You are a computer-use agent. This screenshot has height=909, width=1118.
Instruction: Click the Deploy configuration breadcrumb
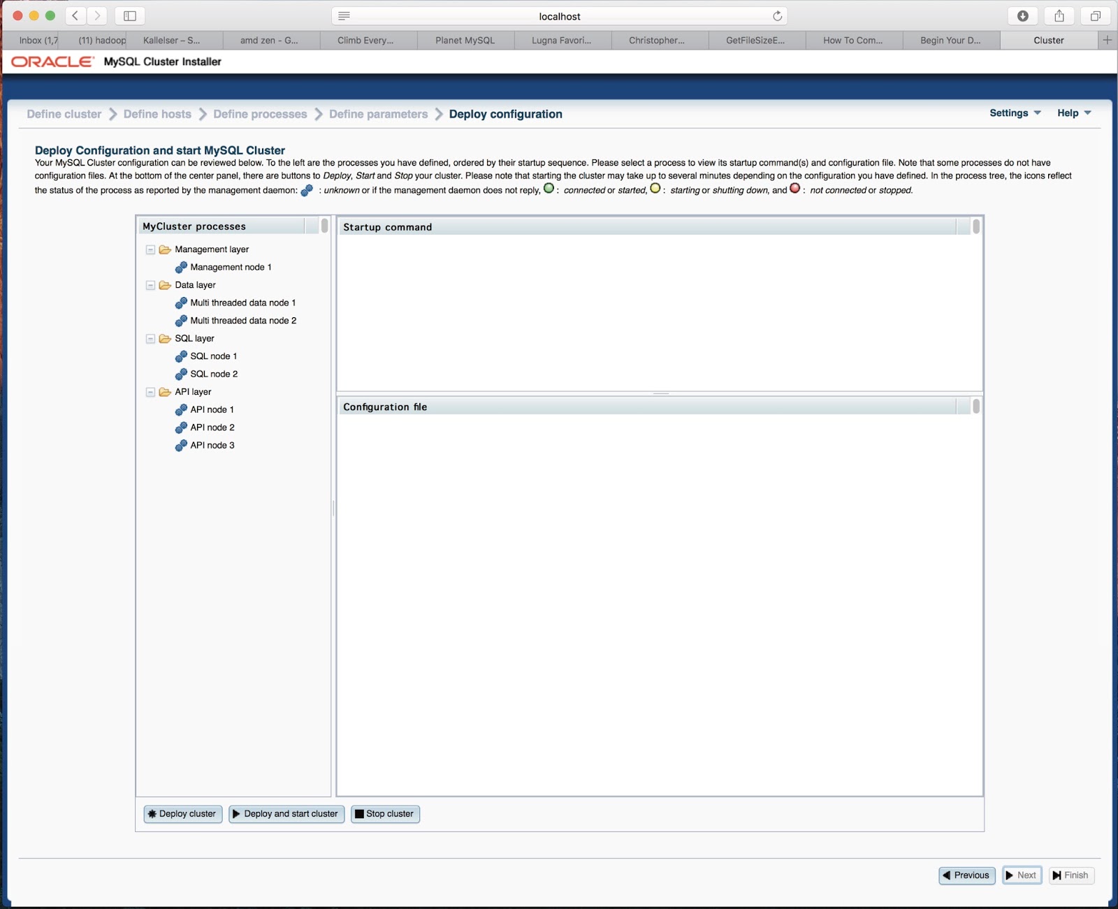pyautogui.click(x=506, y=114)
